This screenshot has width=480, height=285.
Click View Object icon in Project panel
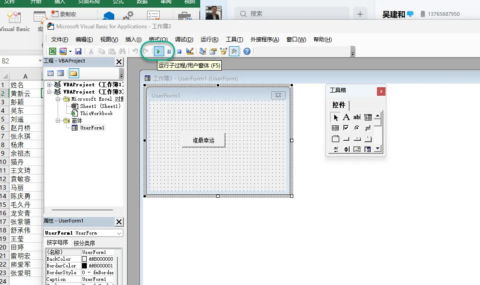pos(61,73)
